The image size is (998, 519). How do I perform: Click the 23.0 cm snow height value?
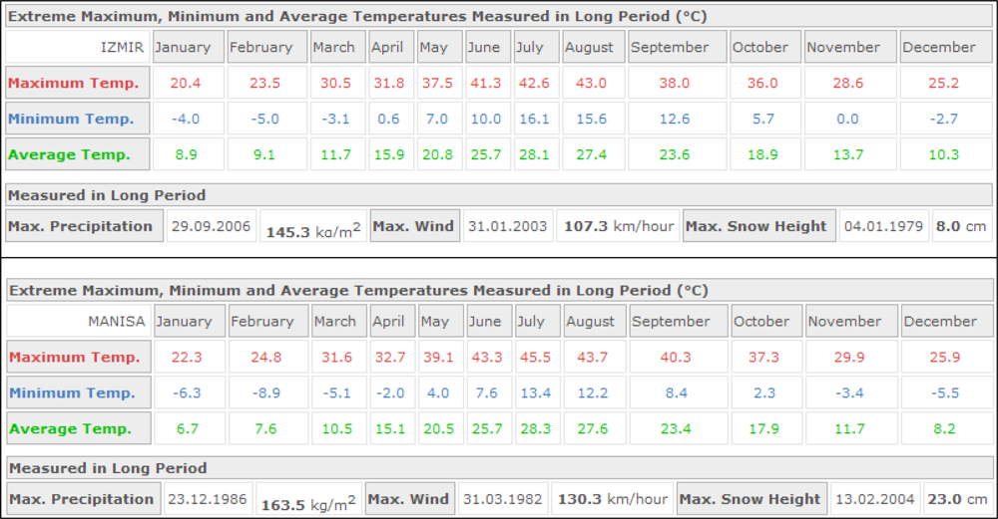click(961, 499)
